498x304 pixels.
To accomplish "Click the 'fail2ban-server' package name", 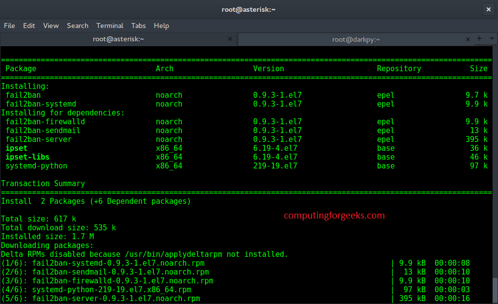I will pos(38,139).
